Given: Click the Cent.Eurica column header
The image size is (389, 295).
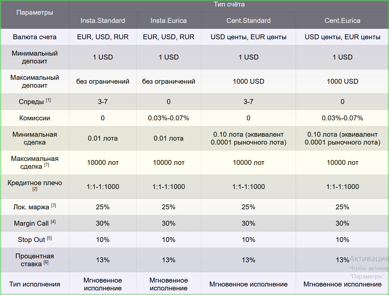Looking at the screenshot, I should point(342,21).
